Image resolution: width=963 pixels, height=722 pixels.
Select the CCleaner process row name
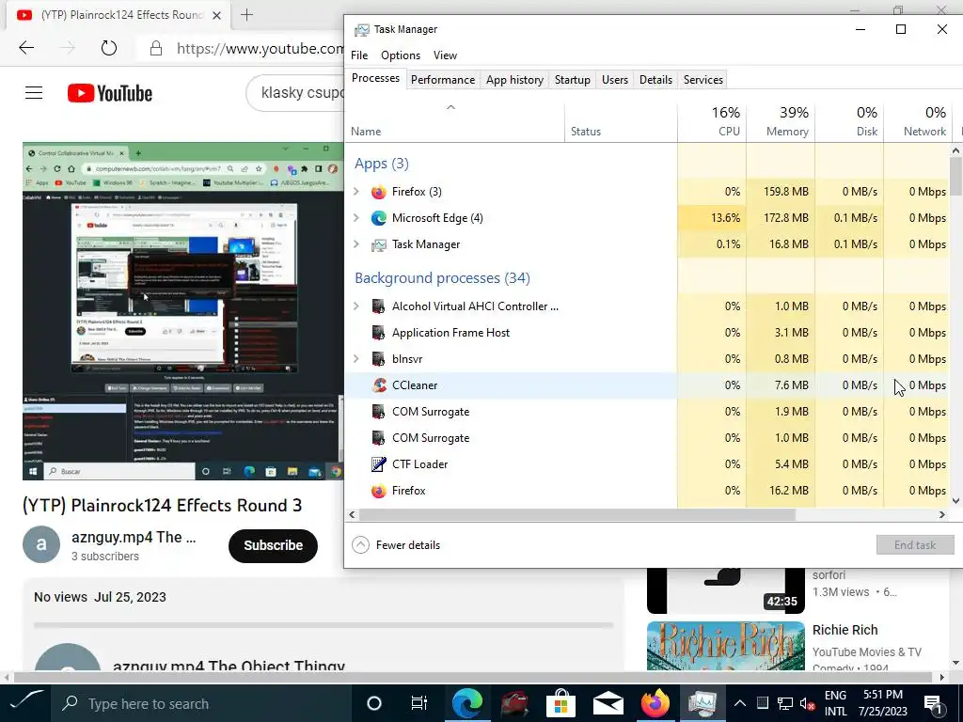click(x=415, y=385)
